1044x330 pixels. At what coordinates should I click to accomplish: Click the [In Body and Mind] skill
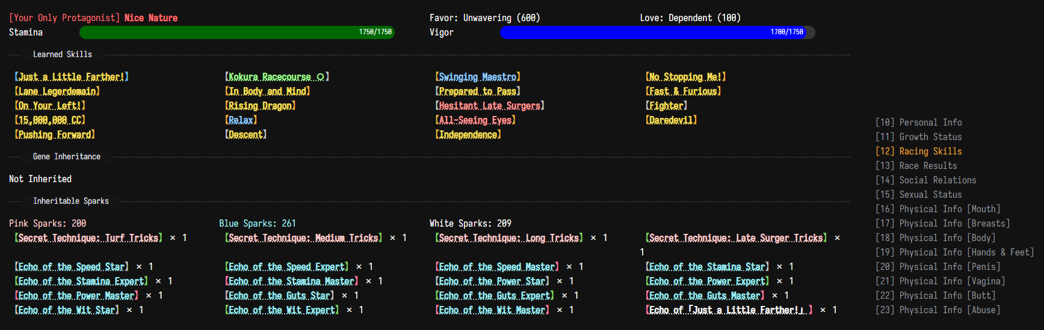click(267, 91)
